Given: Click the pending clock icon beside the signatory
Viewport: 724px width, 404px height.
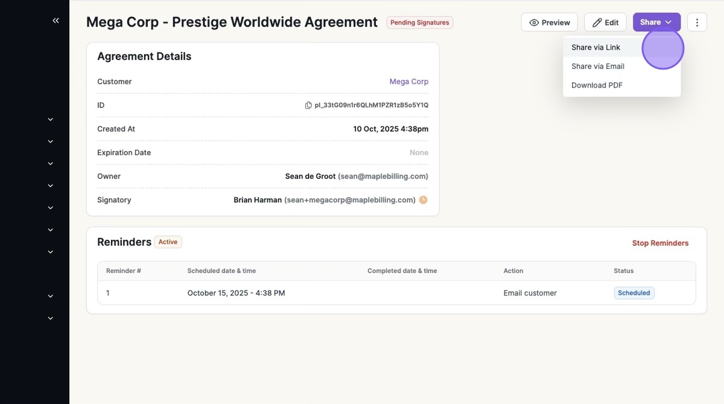Looking at the screenshot, I should click(424, 200).
